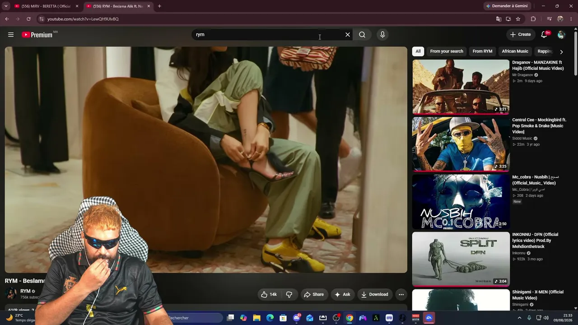Open YouTube notifications bell
578x325 pixels.
[545, 35]
